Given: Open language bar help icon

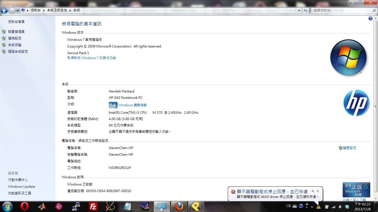Looking at the screenshot, I should (301, 206).
